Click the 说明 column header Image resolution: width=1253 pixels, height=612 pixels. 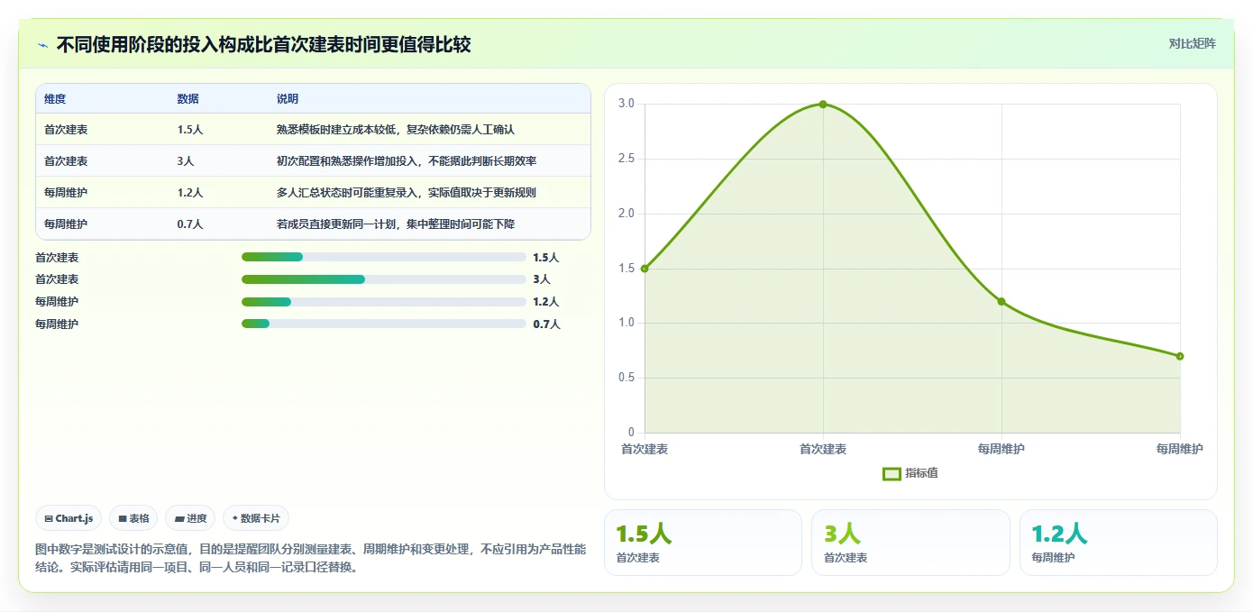tap(288, 99)
